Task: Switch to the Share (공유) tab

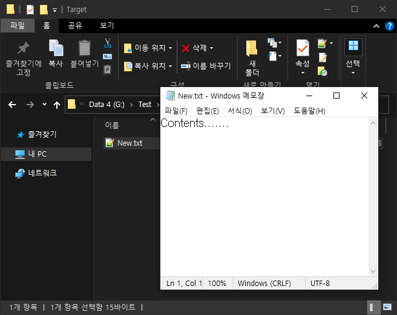Action: (75, 26)
